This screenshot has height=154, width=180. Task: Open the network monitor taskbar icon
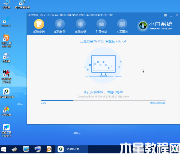[26, 149]
